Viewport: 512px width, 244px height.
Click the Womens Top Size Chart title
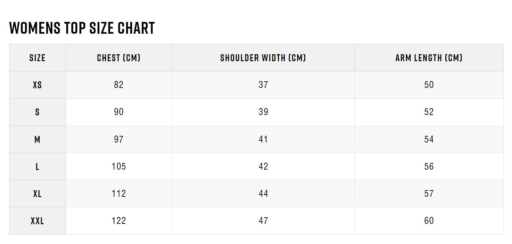click(x=82, y=28)
